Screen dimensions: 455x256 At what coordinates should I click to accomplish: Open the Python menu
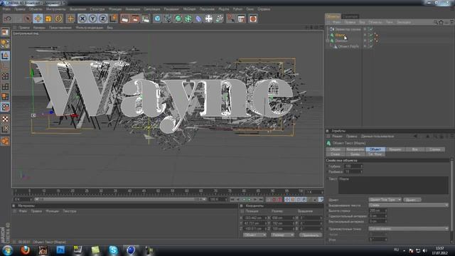coord(237,9)
